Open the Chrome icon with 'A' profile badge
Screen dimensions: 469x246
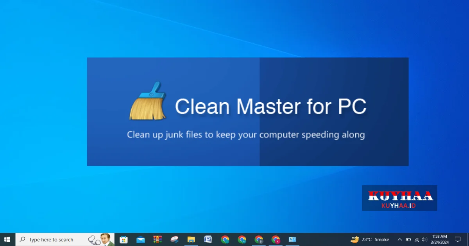[x=242, y=239]
